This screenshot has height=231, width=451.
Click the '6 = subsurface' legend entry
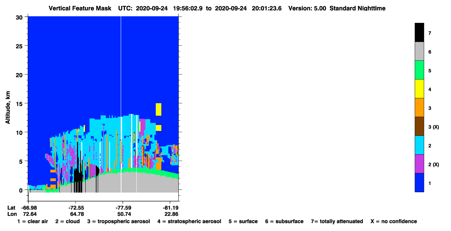[x=284, y=221]
